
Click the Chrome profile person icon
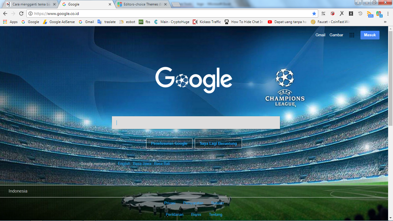[x=358, y=3]
